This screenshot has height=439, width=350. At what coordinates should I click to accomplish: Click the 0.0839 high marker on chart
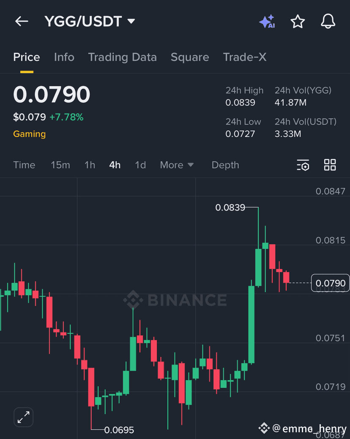[x=230, y=207]
